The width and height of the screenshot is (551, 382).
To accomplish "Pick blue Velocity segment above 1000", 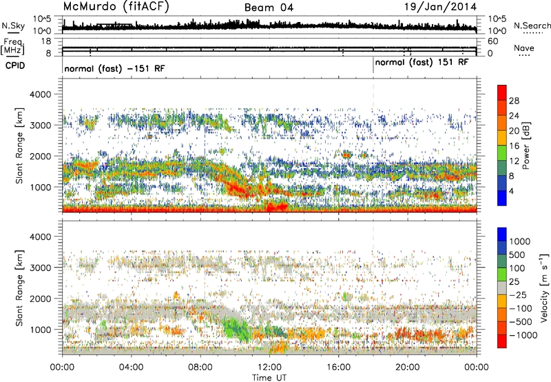I will 502,234.
